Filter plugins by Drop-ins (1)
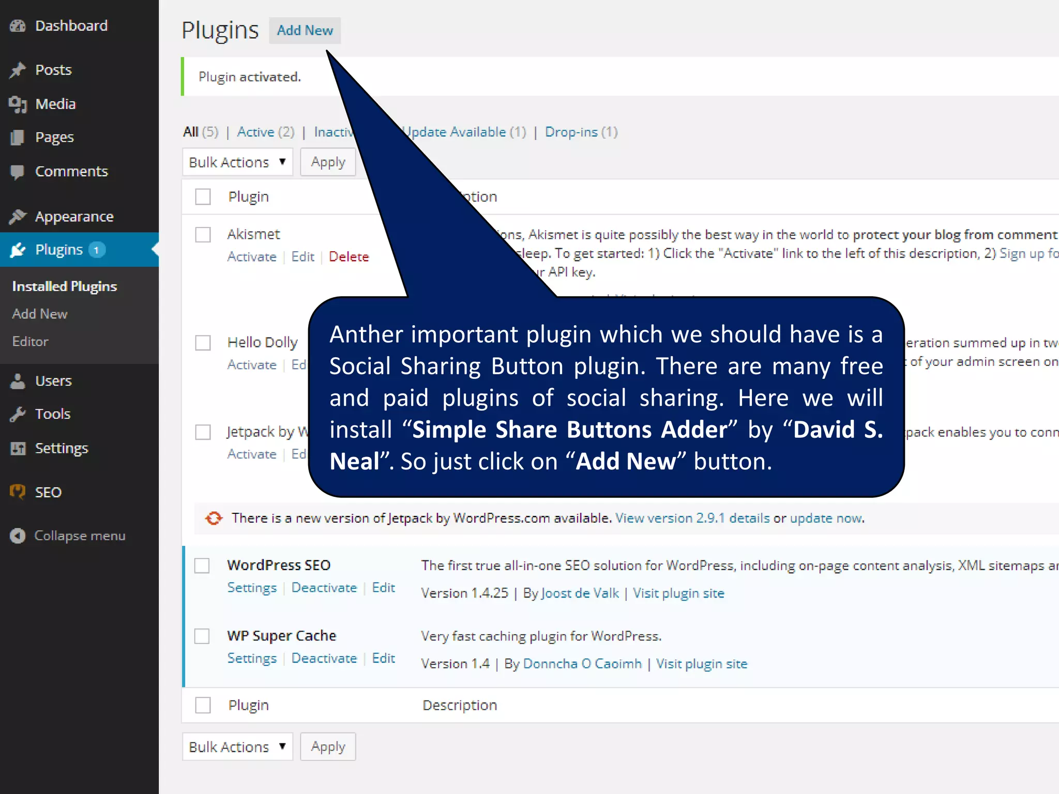This screenshot has width=1059, height=794. click(x=581, y=132)
